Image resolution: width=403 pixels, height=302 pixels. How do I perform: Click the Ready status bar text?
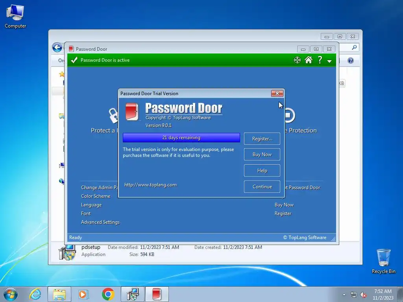point(76,238)
